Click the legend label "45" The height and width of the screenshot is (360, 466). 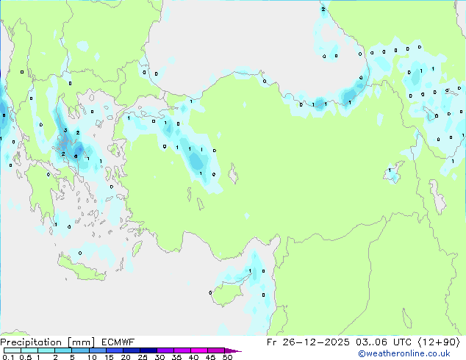click(x=210, y=357)
